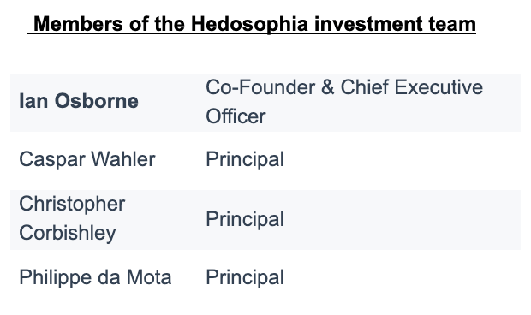Click the Principal title next to Caspar Wahler
The image size is (531, 315).
pyautogui.click(x=245, y=159)
